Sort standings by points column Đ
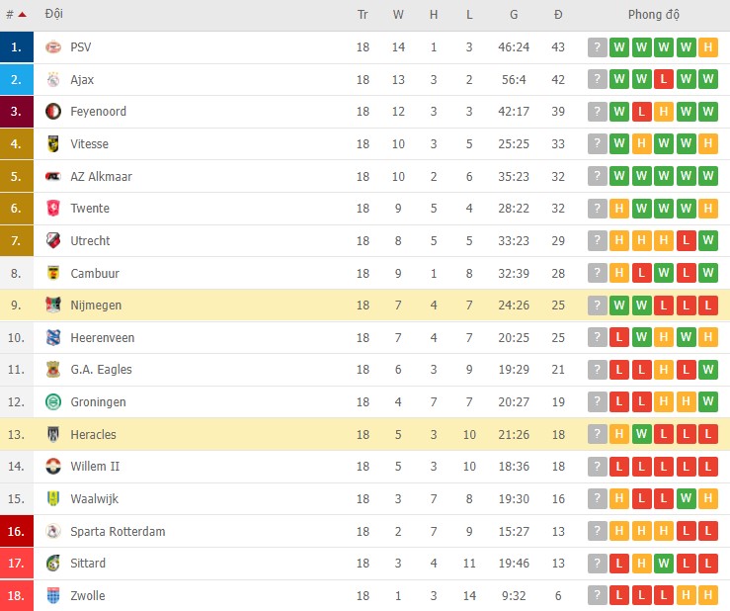The width and height of the screenshot is (730, 611). (x=558, y=15)
